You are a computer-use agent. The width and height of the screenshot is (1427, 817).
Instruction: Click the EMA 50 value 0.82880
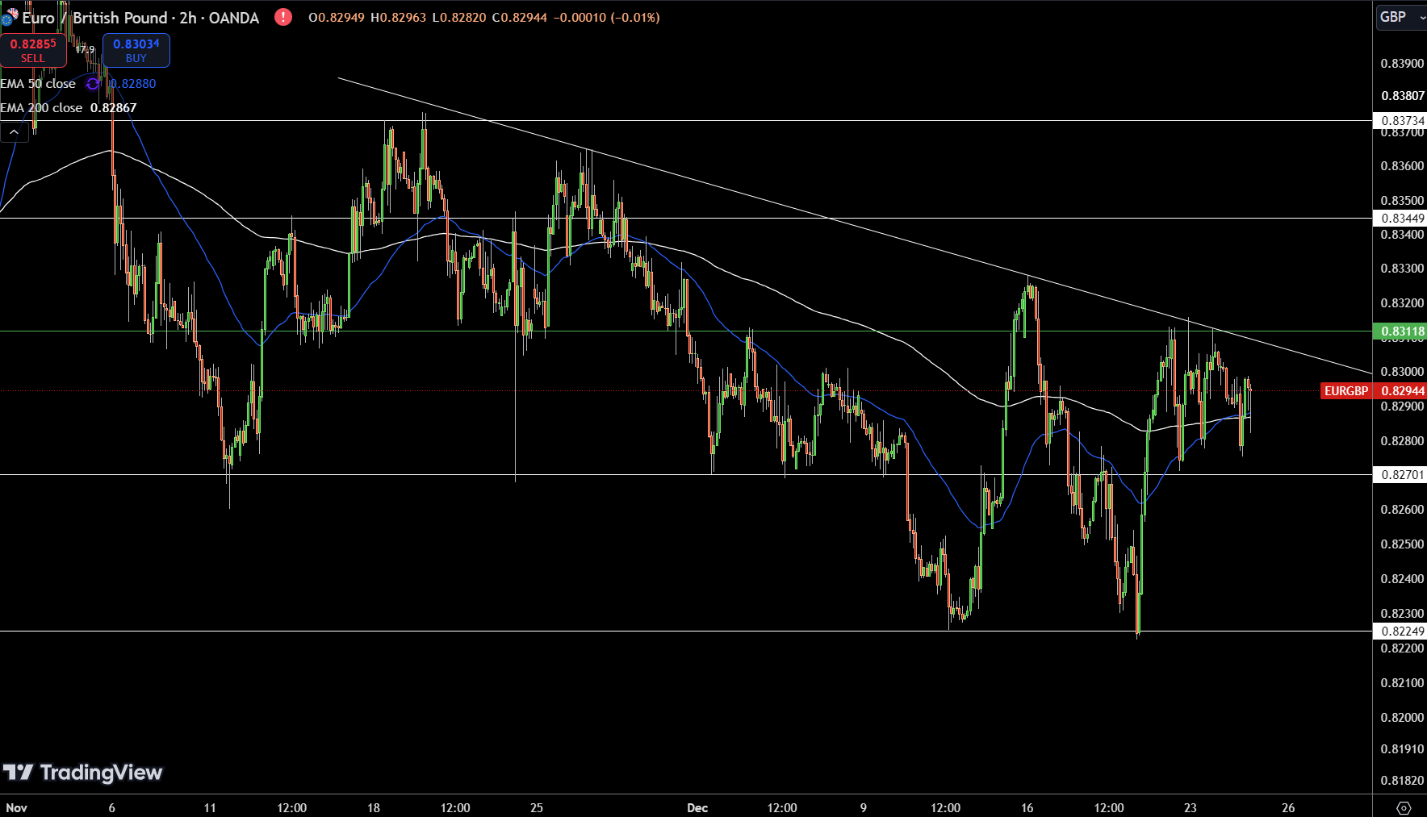tap(133, 84)
